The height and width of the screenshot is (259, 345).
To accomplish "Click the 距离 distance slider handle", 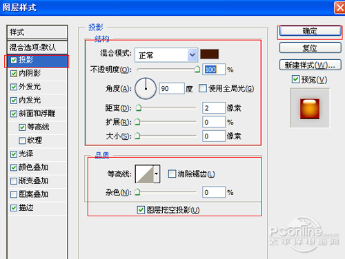I will 139,107.
